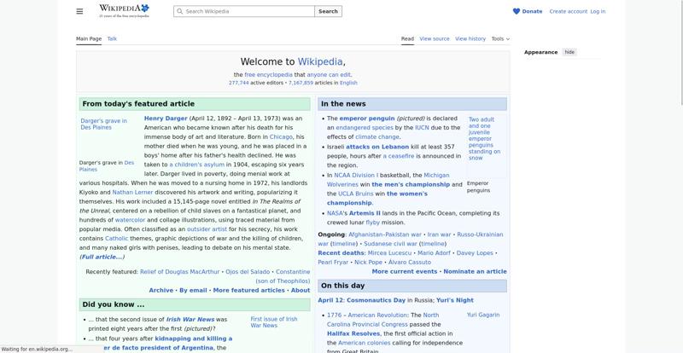
Task: Click the Wikipedia logo
Action: coord(124,11)
